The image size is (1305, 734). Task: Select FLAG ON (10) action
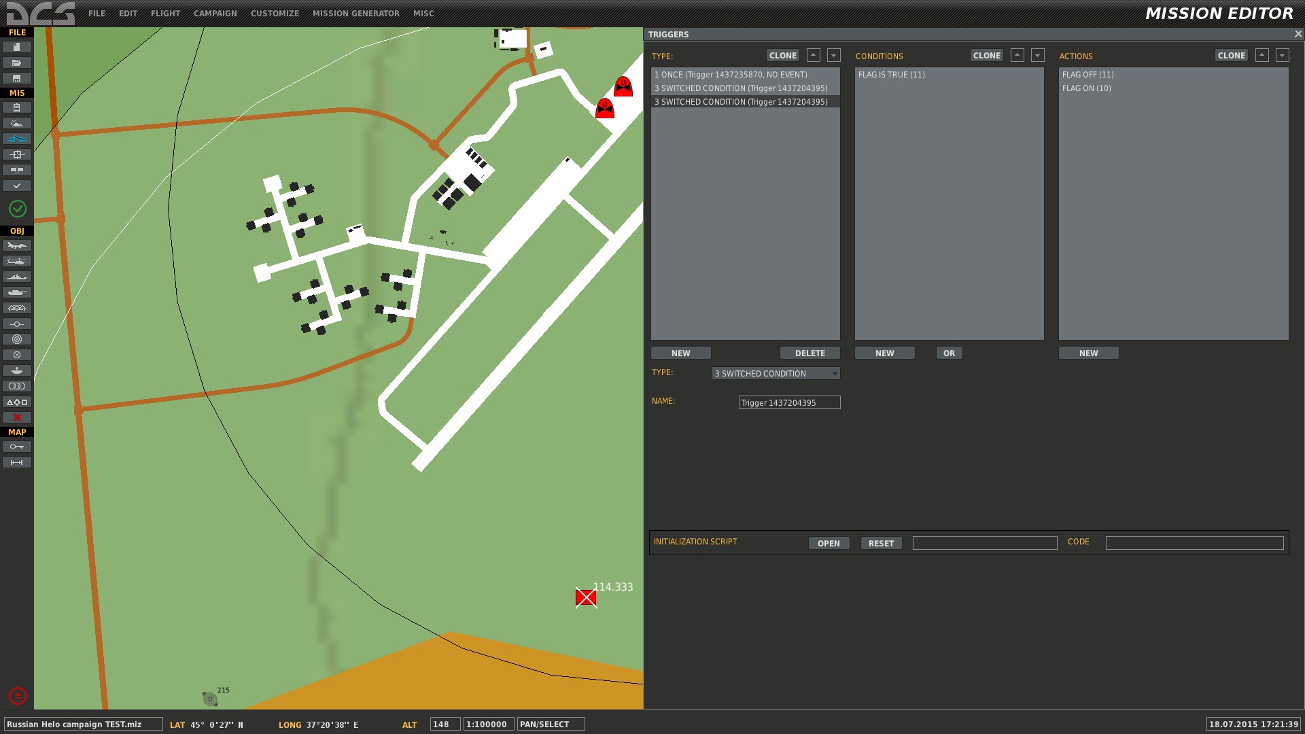(1173, 88)
